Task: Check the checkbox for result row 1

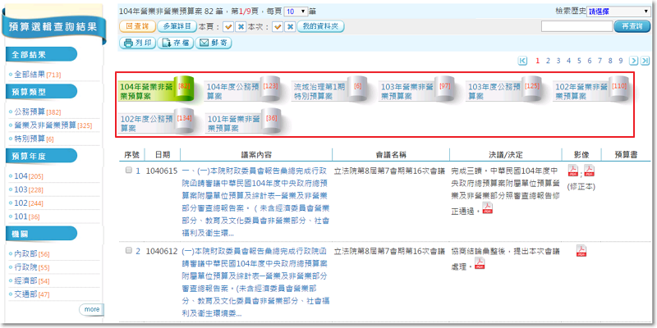Action: point(128,170)
